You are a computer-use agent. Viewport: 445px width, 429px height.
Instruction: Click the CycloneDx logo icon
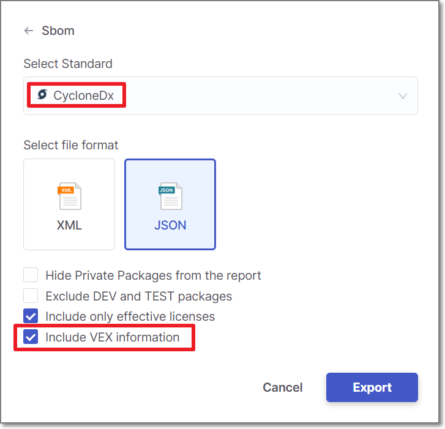click(x=42, y=95)
